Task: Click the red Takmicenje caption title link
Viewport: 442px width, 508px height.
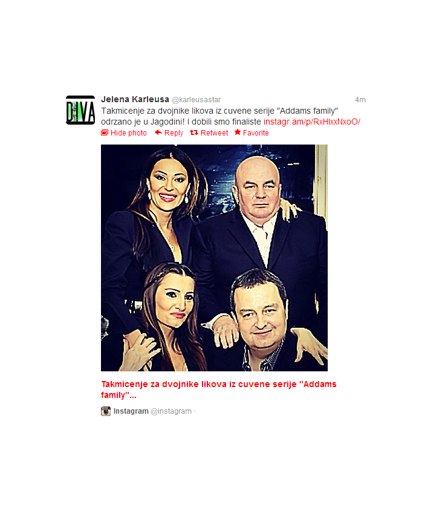Action: click(x=219, y=389)
